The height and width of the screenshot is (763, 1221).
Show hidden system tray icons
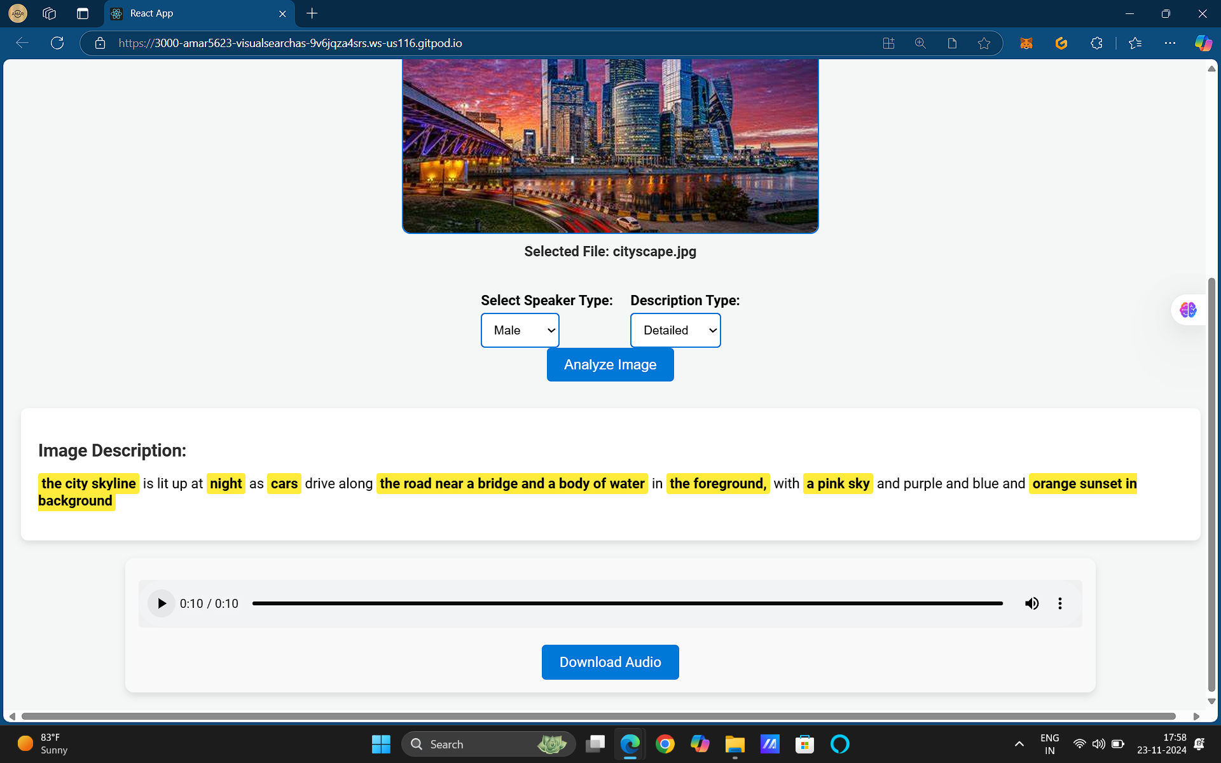1019,744
